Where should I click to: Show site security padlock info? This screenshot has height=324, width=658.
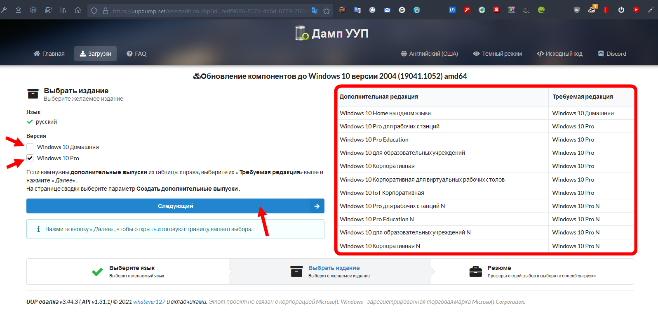point(106,11)
